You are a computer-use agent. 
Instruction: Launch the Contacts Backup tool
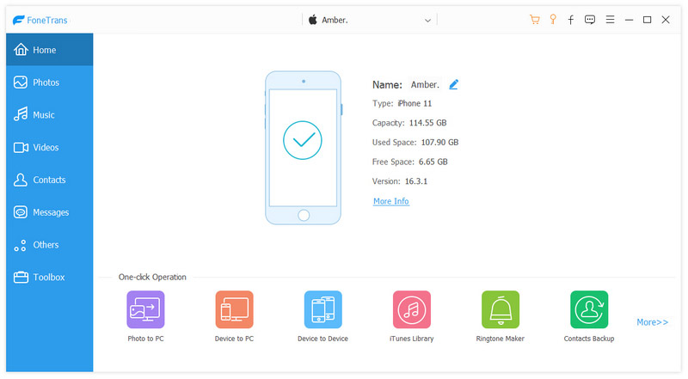click(x=589, y=309)
